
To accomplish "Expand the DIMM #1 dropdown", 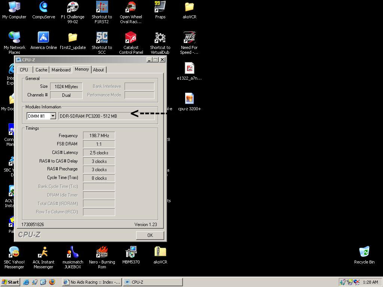I will click(53, 116).
